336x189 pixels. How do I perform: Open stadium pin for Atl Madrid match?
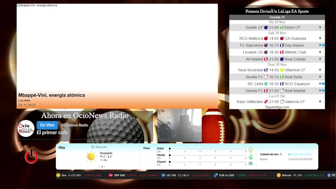click(320, 59)
